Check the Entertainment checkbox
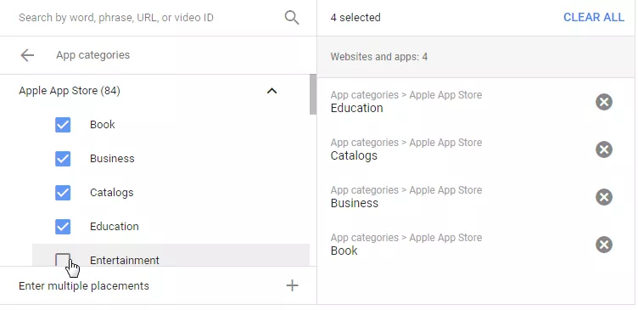Viewport: 638px width, 310px height. (x=63, y=260)
